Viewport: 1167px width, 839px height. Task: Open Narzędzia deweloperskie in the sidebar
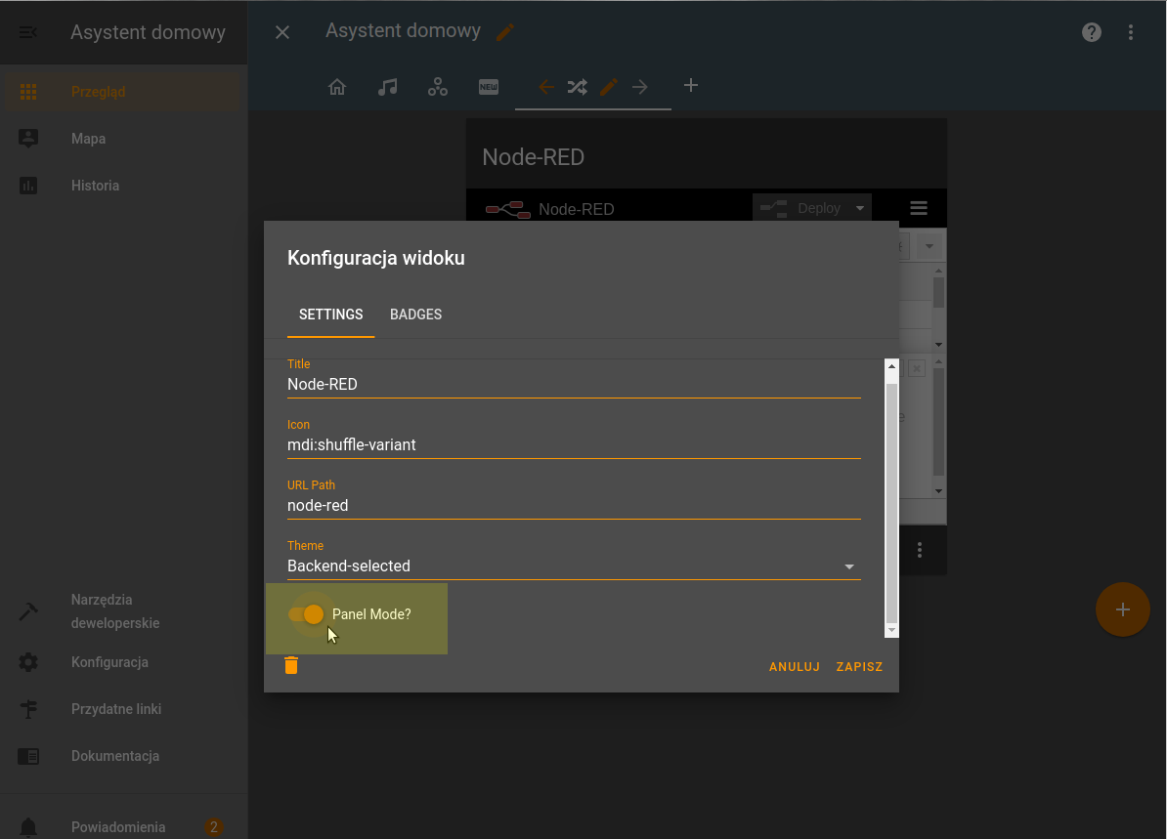coord(123,611)
